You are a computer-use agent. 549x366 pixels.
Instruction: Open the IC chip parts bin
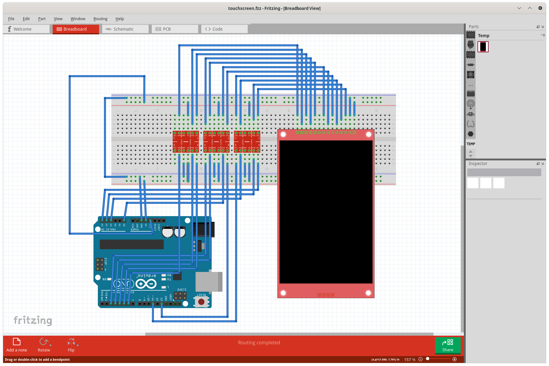point(471,93)
